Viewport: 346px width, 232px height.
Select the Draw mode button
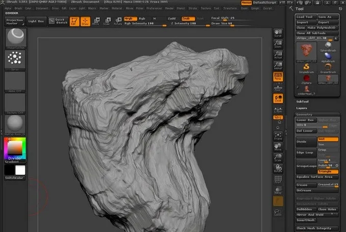pos(85,21)
